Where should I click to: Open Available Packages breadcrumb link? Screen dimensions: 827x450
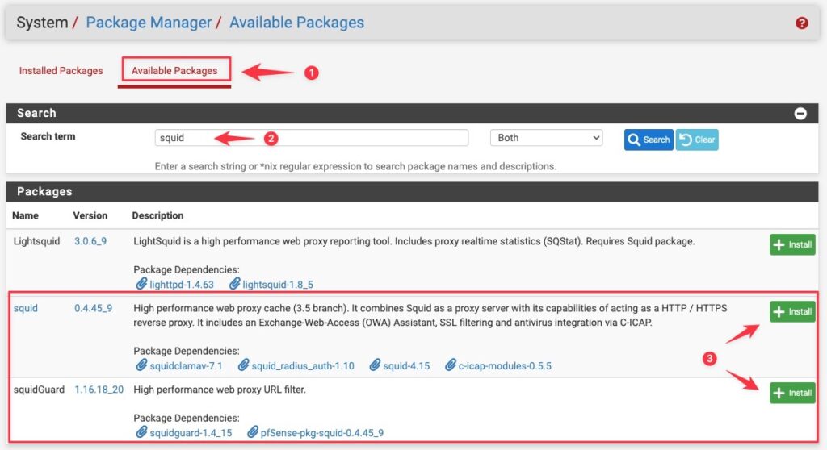pos(296,23)
